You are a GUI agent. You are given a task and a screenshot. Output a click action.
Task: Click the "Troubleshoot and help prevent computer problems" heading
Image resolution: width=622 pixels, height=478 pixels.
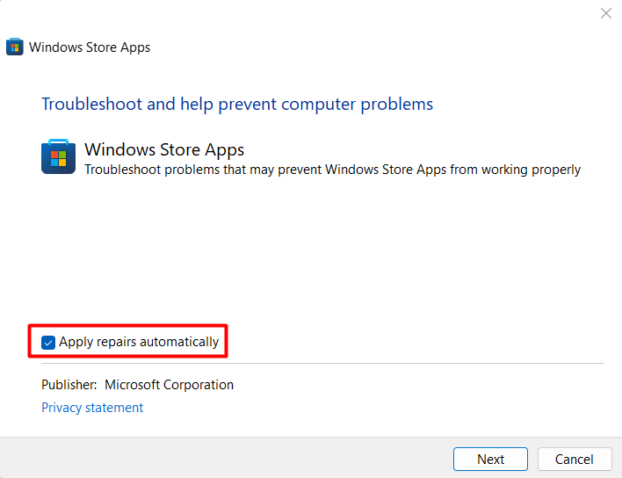tap(237, 105)
